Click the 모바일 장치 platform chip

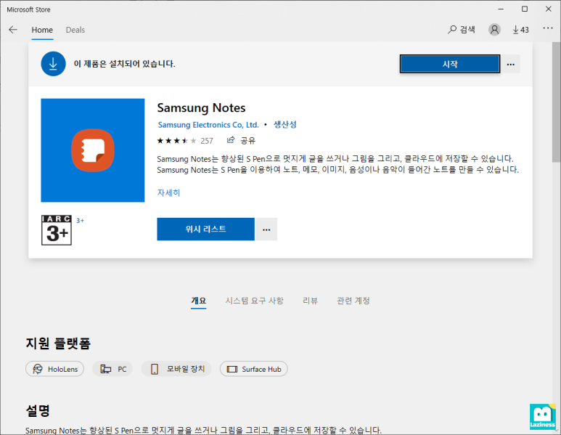[x=176, y=369]
